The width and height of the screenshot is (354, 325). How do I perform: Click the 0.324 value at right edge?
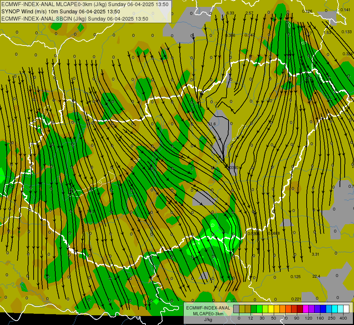347,54
